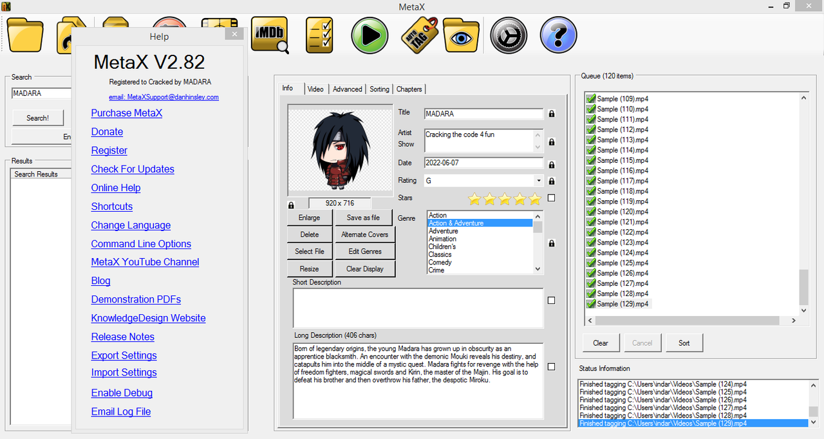The height and width of the screenshot is (439, 824).
Task: Click the Select File button
Action: (x=309, y=252)
